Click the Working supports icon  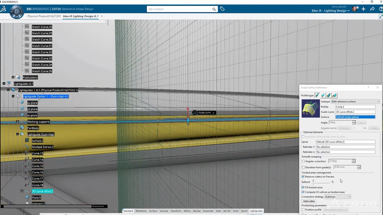[22, 122]
